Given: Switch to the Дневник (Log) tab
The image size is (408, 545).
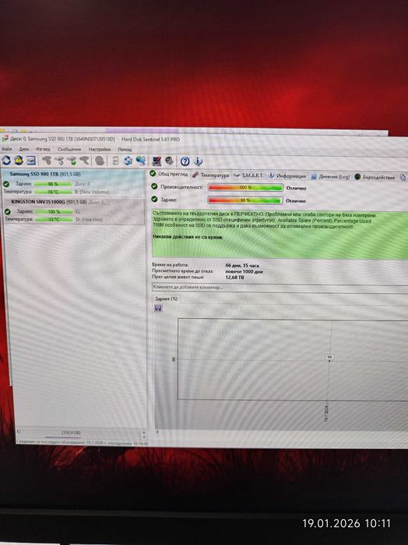Looking at the screenshot, I should (330, 176).
